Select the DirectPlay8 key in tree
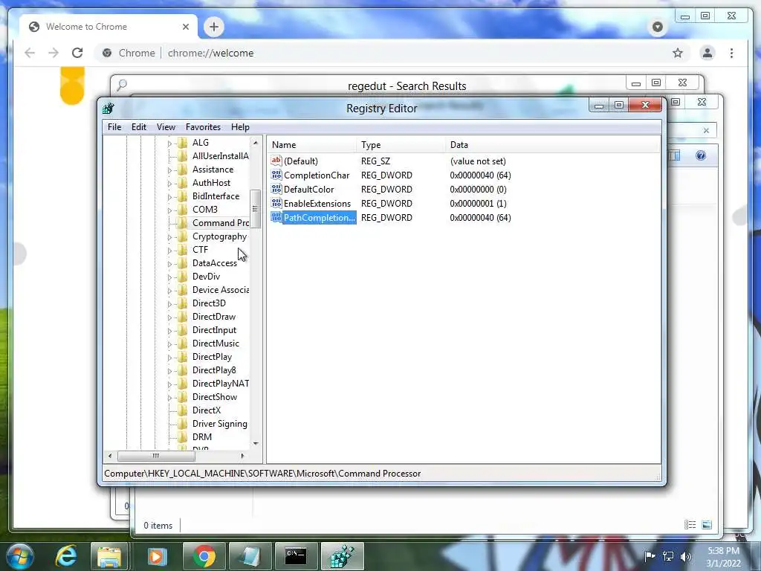This screenshot has width=761, height=571. 214,370
